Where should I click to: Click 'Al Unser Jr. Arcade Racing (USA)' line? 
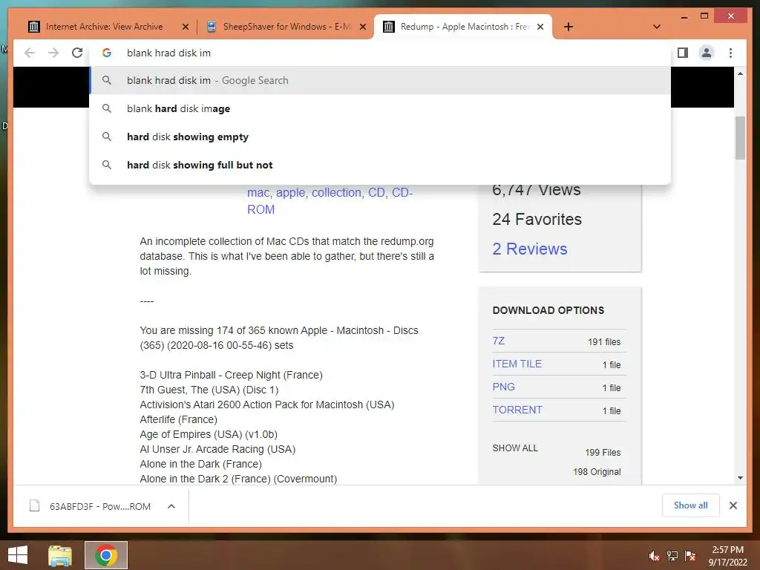coord(217,449)
